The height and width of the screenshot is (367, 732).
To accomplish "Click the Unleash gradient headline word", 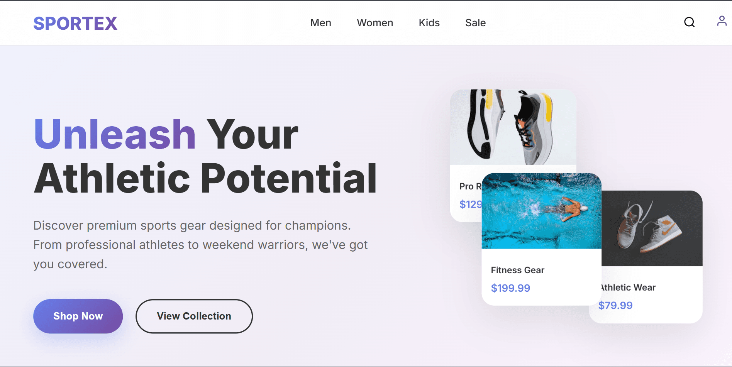I will pos(115,134).
